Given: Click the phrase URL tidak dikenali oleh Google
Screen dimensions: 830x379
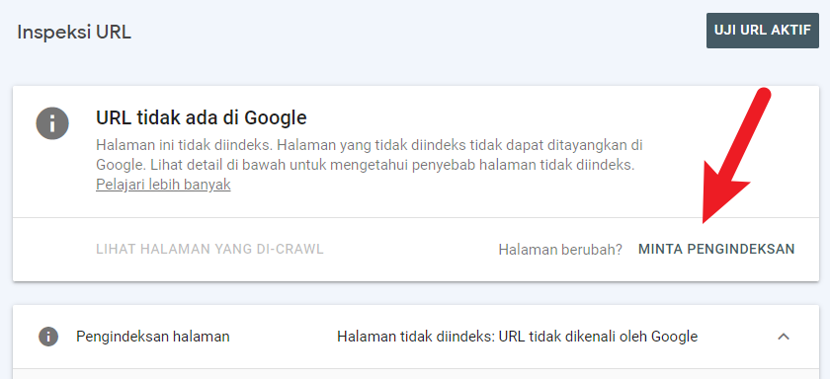Looking at the screenshot, I should click(598, 337).
